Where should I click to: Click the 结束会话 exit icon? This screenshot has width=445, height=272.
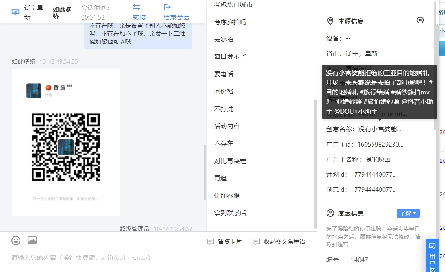167,7
